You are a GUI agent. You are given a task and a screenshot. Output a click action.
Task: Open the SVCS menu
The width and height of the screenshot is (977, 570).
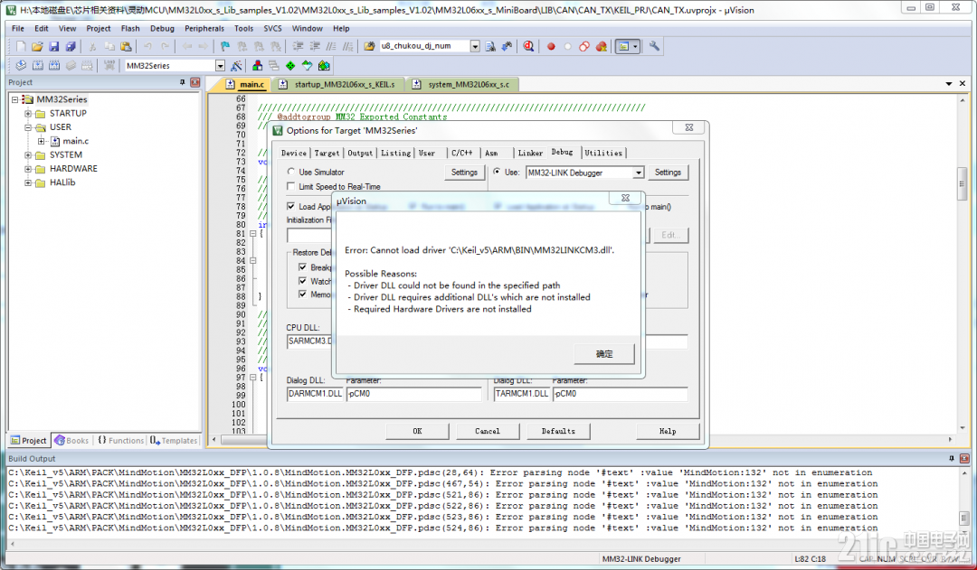pyautogui.click(x=272, y=29)
